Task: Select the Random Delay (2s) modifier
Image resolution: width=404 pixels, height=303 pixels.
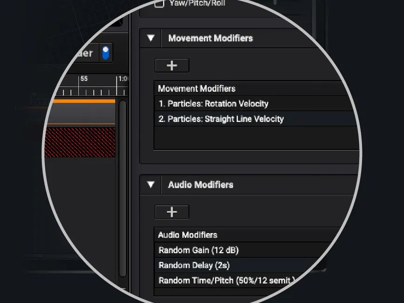Action: tap(194, 266)
